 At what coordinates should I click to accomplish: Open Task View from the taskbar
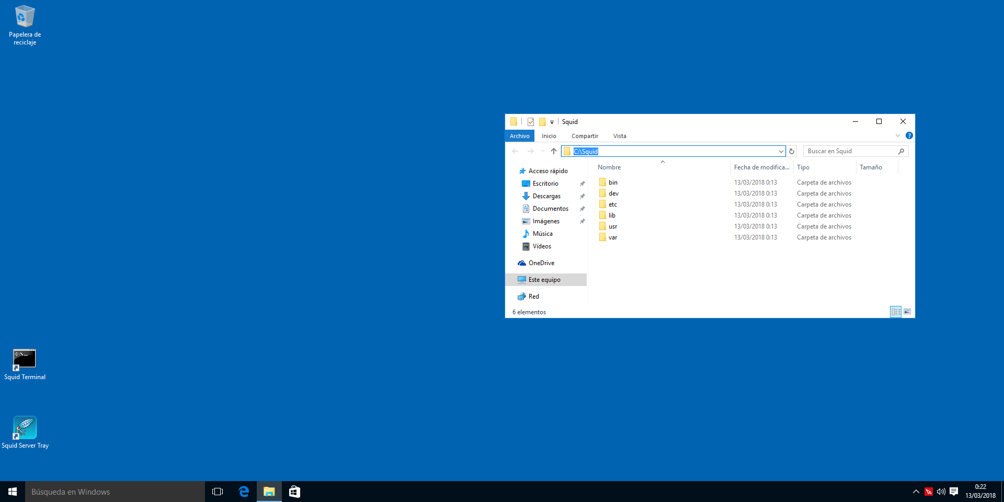click(x=218, y=492)
